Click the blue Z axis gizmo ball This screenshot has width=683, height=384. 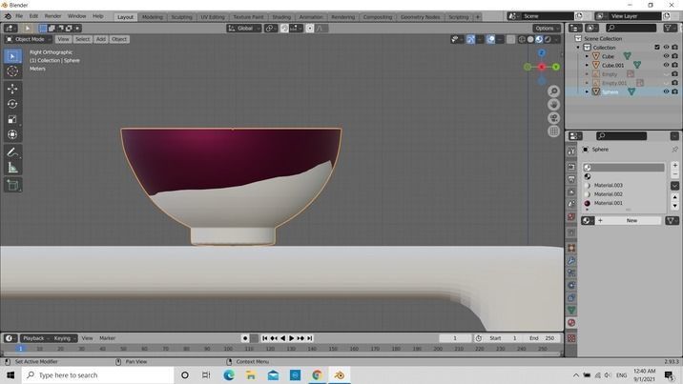click(542, 53)
